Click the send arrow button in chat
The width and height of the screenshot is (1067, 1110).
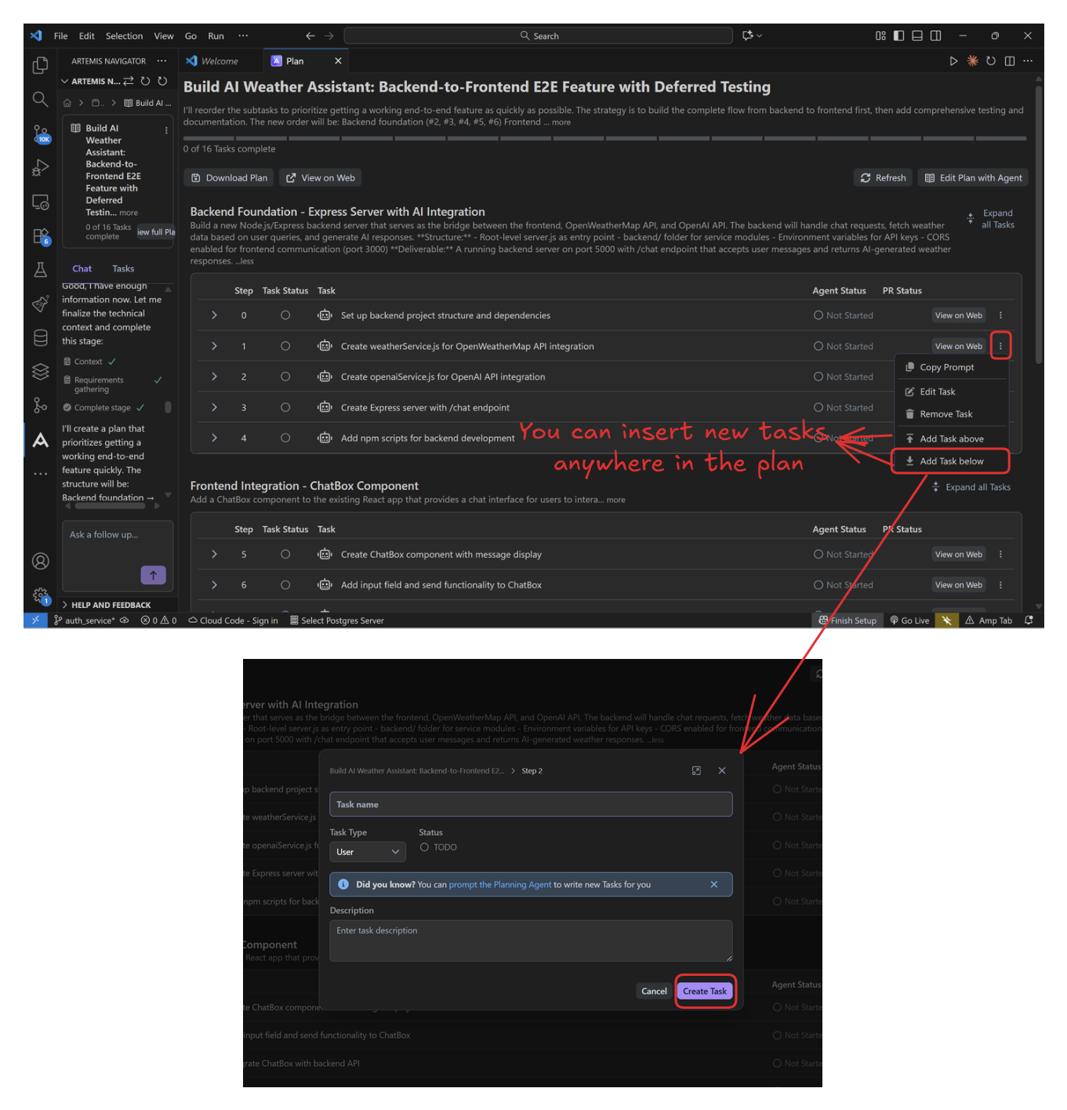click(x=153, y=575)
